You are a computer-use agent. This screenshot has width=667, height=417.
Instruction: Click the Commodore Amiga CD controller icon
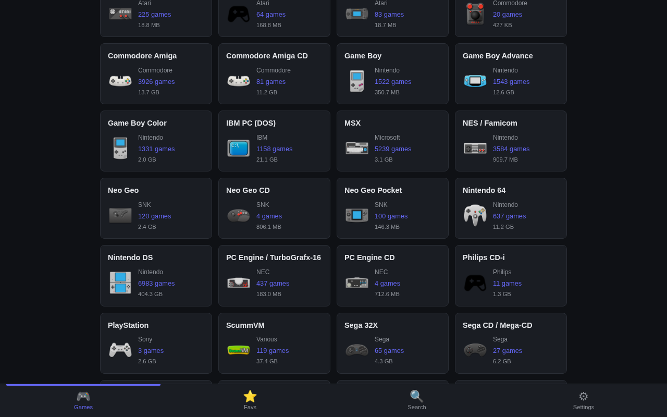point(239,81)
